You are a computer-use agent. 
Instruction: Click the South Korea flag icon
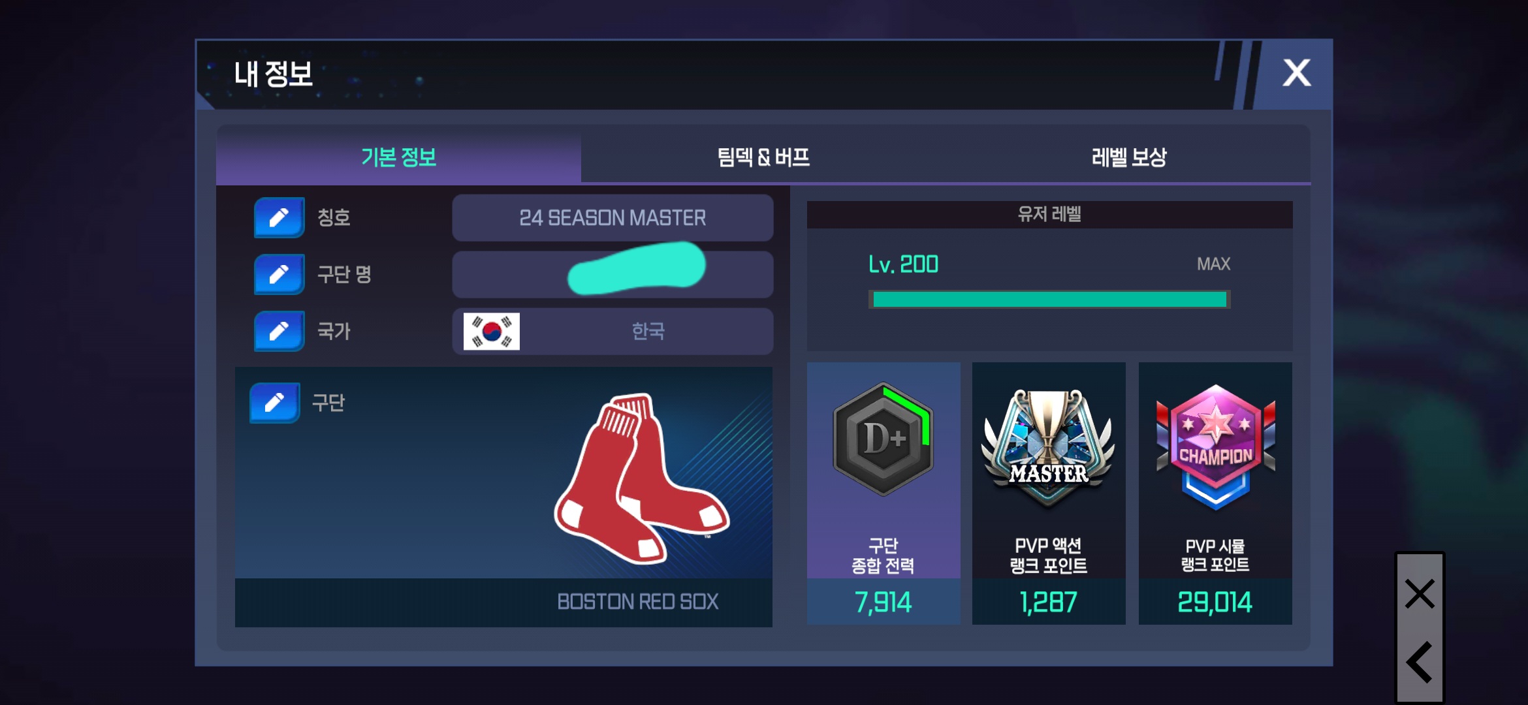[x=492, y=331]
